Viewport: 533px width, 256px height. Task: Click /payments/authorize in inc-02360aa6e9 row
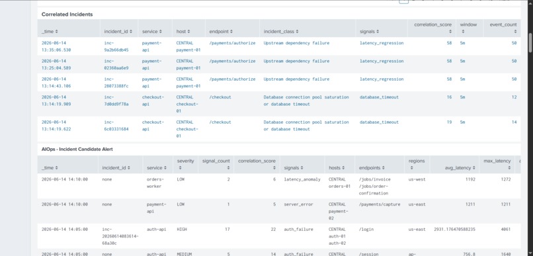click(232, 62)
